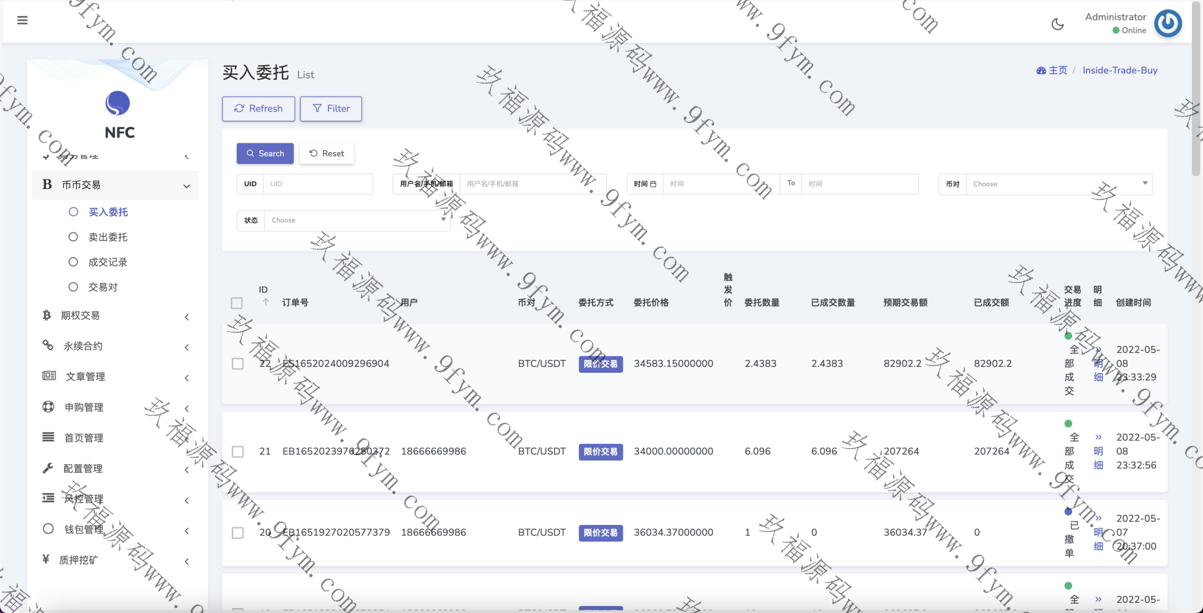Click the hamburger menu icon
1203x613 pixels.
[x=22, y=21]
